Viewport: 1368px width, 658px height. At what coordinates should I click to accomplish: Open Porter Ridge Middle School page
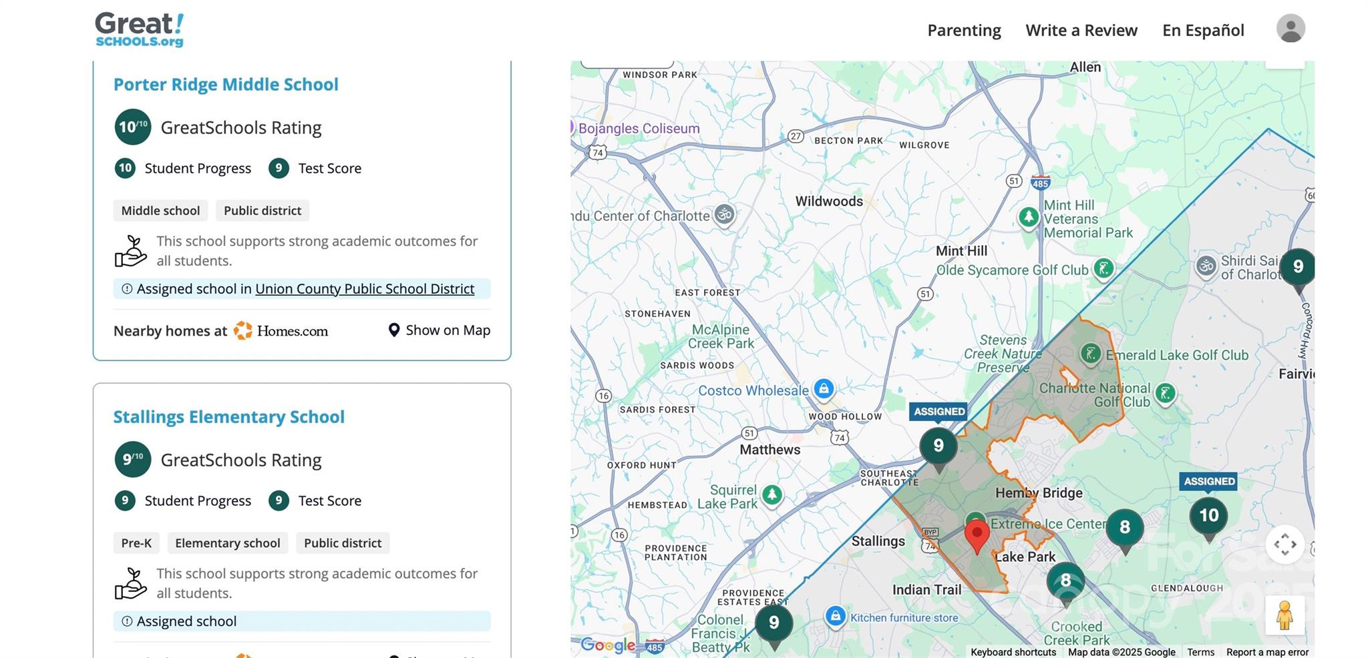226,84
